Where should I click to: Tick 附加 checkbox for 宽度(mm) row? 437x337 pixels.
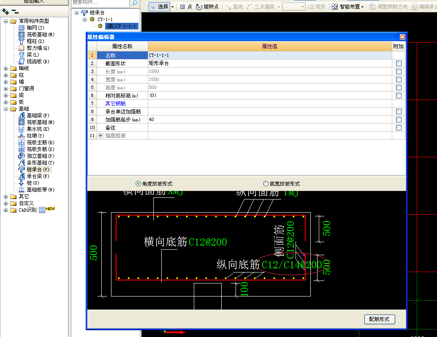click(399, 80)
